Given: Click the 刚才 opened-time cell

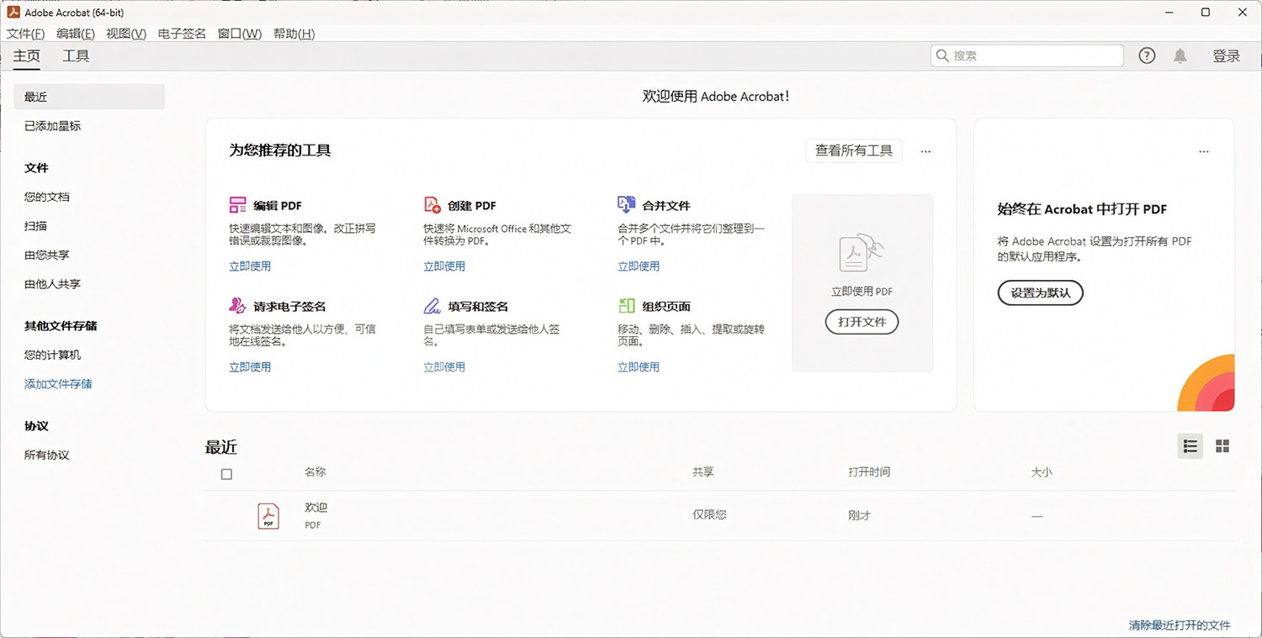Looking at the screenshot, I should [x=860, y=515].
